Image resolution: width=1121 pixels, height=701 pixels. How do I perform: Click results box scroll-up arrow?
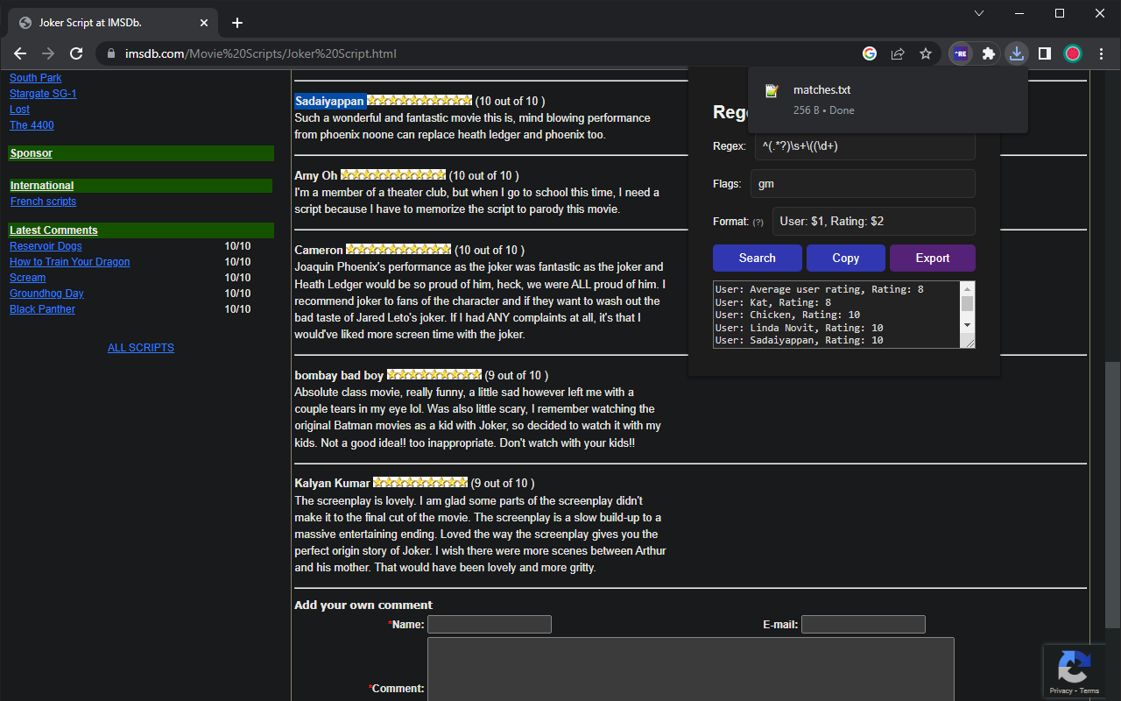(x=968, y=288)
